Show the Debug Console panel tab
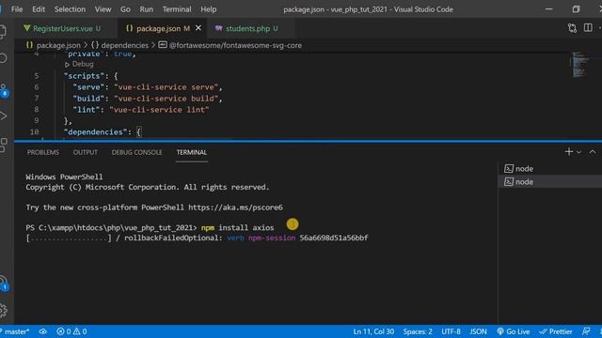Viewport: 602px width, 338px height. [136, 152]
